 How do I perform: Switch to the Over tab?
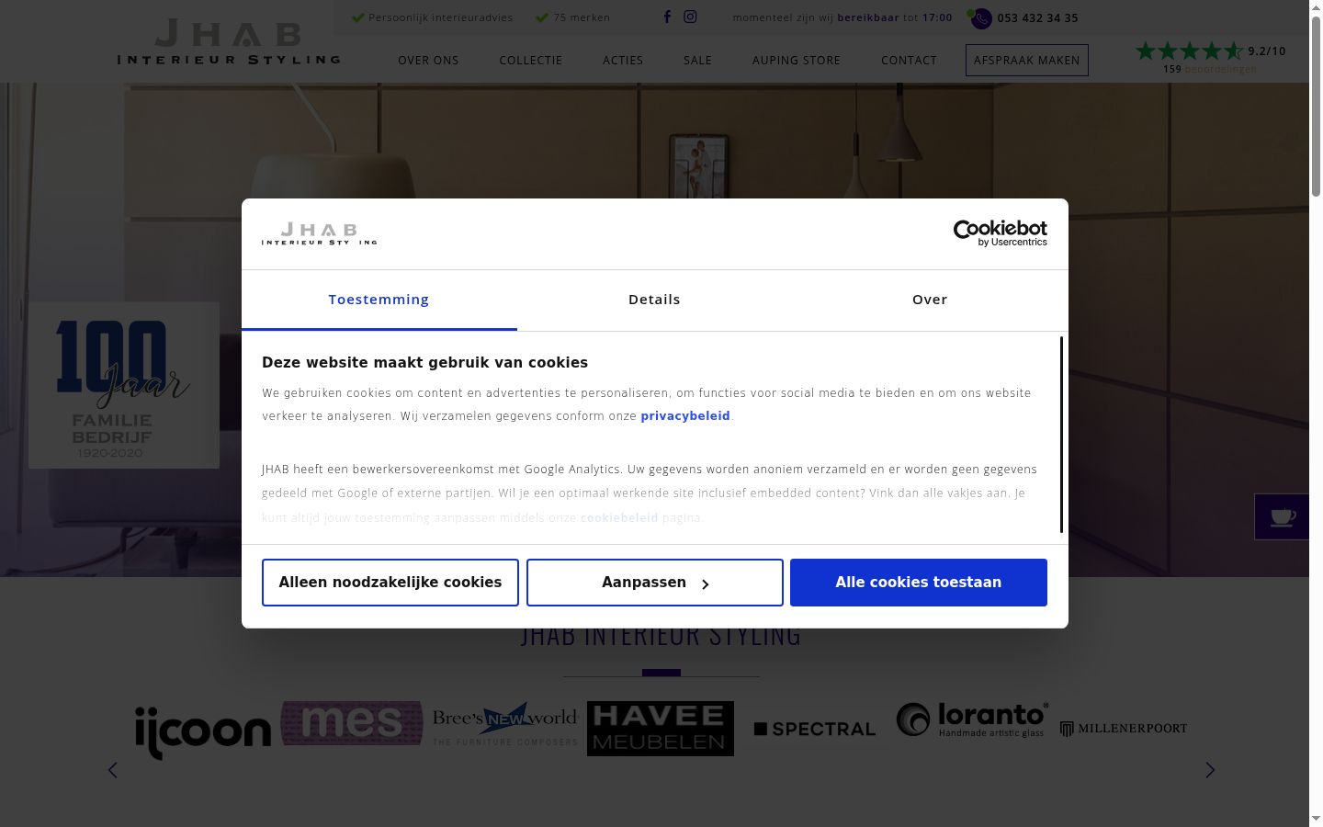tap(930, 300)
